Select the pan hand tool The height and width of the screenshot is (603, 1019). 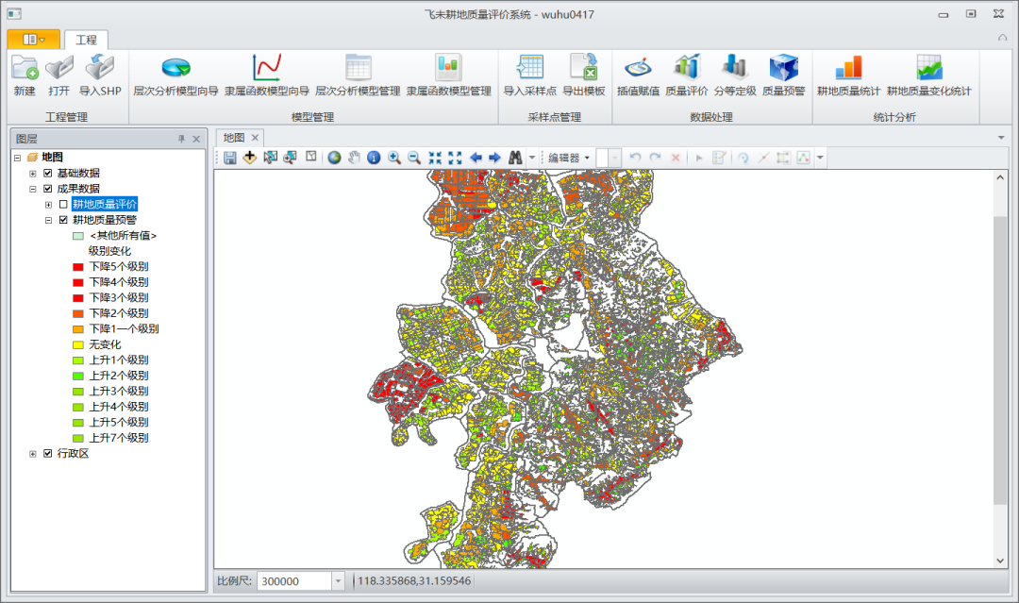pos(354,158)
